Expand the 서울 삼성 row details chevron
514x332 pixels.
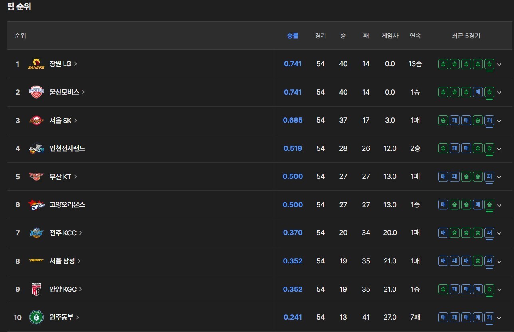pos(499,261)
